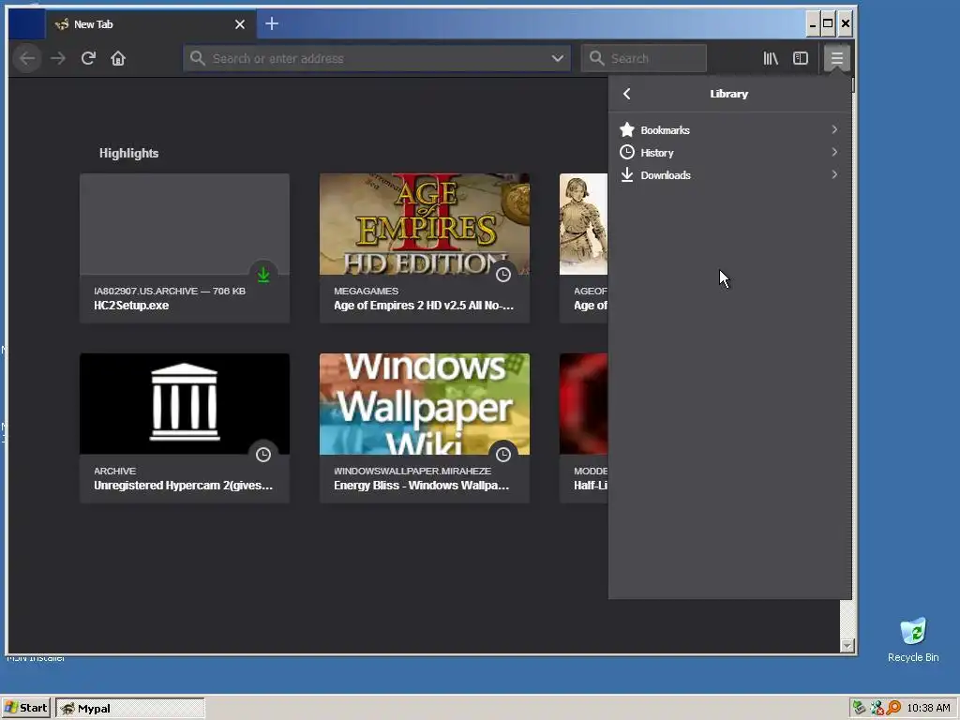Click the HC2Setup.exe file name
This screenshot has height=720, width=960.
click(131, 305)
